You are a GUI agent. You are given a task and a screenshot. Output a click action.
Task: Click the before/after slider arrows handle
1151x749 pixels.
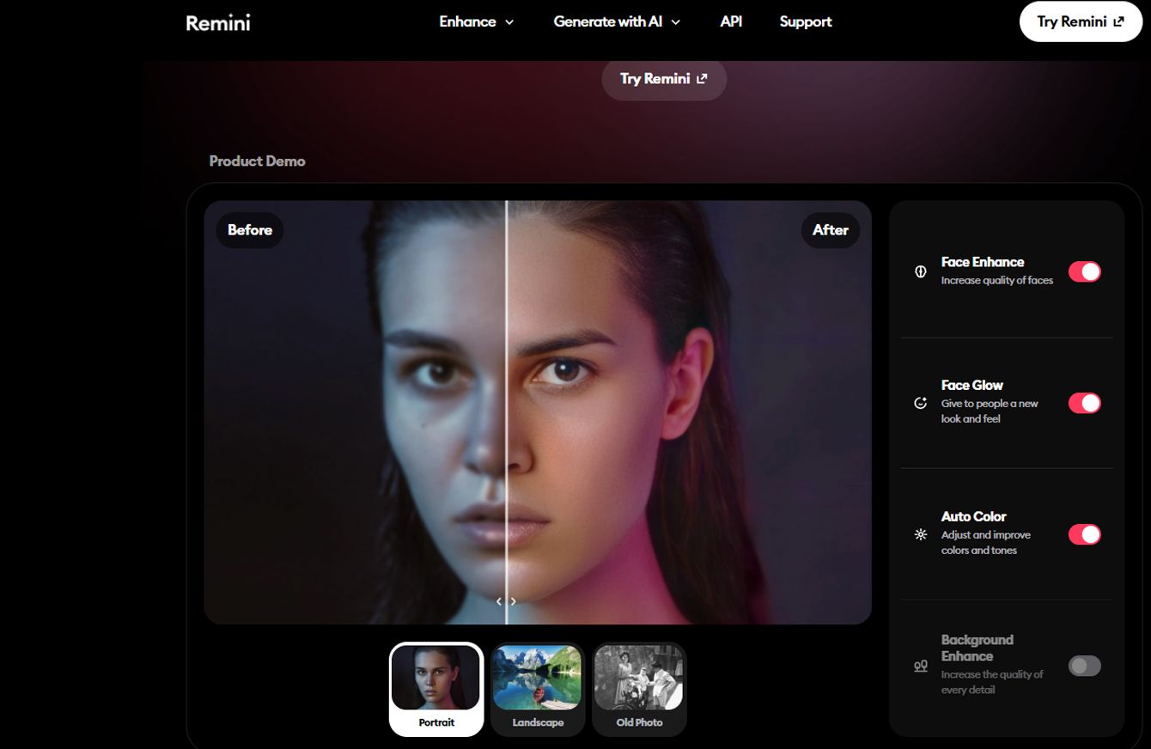click(x=506, y=601)
